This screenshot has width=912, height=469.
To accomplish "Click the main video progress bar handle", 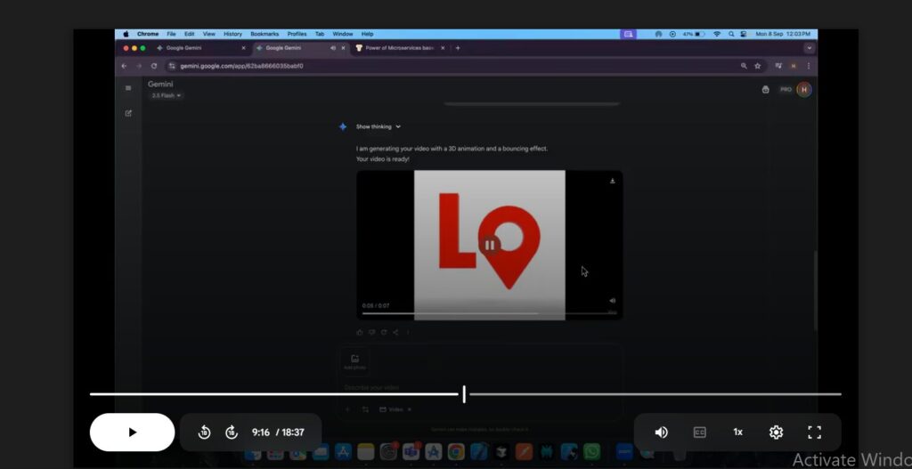I will [464, 394].
